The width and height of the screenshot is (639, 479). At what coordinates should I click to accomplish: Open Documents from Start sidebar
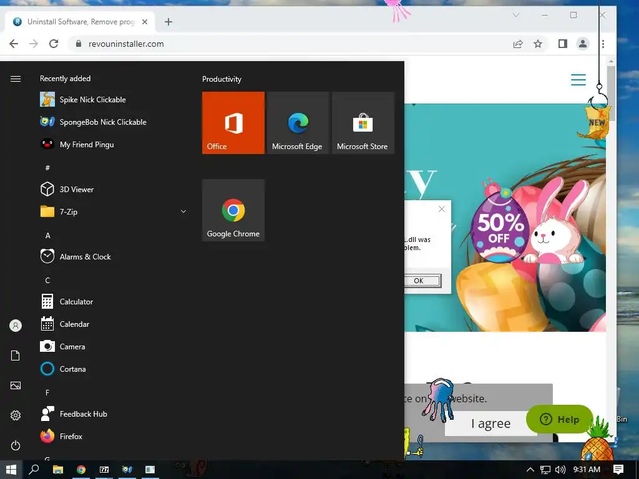pyautogui.click(x=16, y=356)
